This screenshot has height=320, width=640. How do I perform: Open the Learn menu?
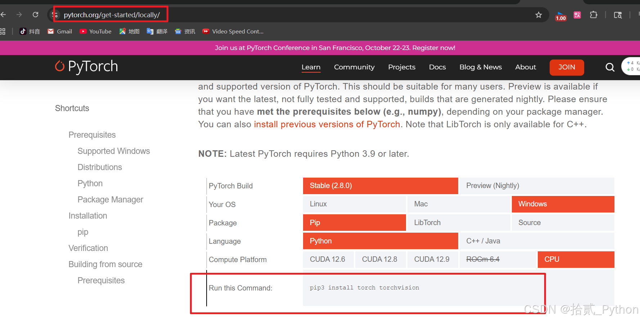[311, 67]
